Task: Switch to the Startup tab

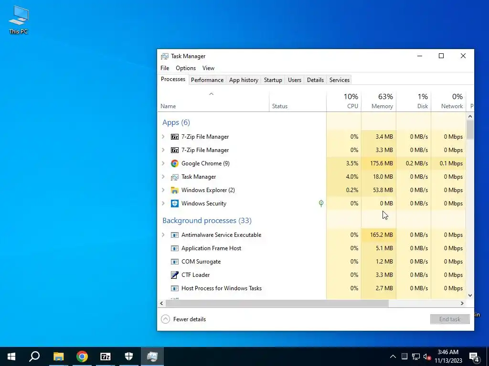Action: pyautogui.click(x=273, y=80)
